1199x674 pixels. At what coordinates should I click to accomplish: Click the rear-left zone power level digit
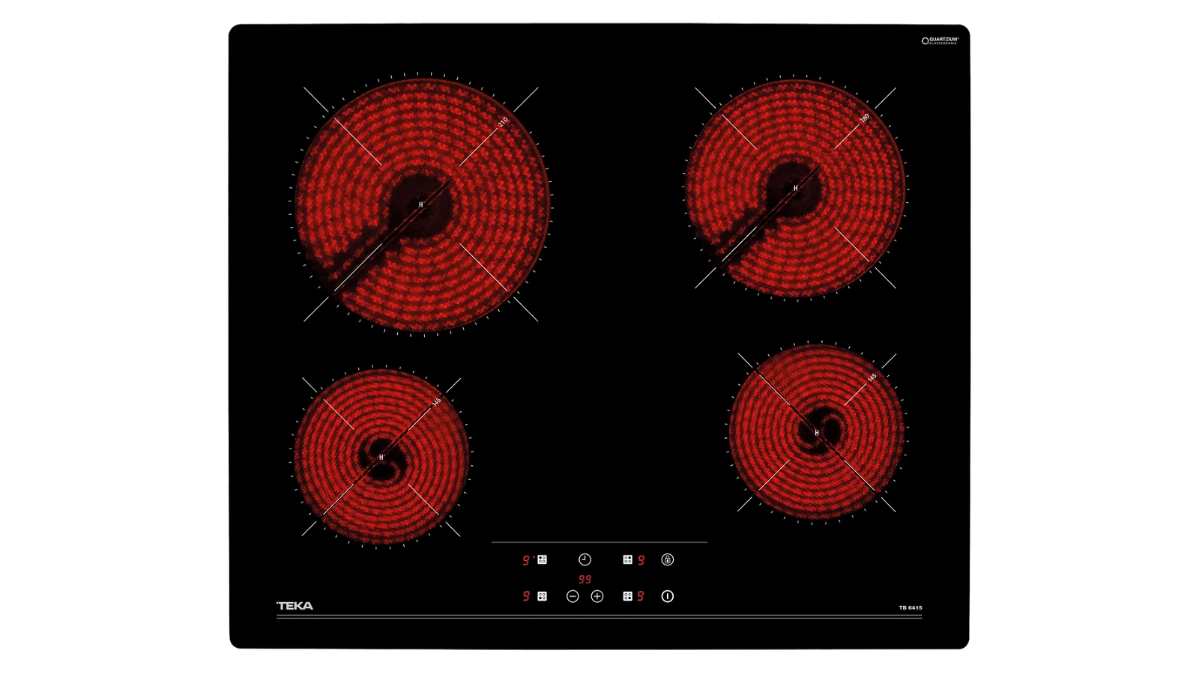pos(526,559)
